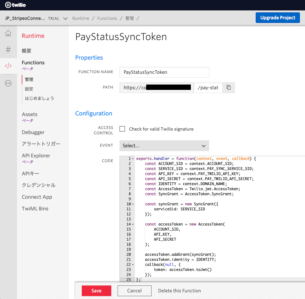This screenshot has width=305, height=299.
Task: Click the Twilio logo
Action: 15,5
